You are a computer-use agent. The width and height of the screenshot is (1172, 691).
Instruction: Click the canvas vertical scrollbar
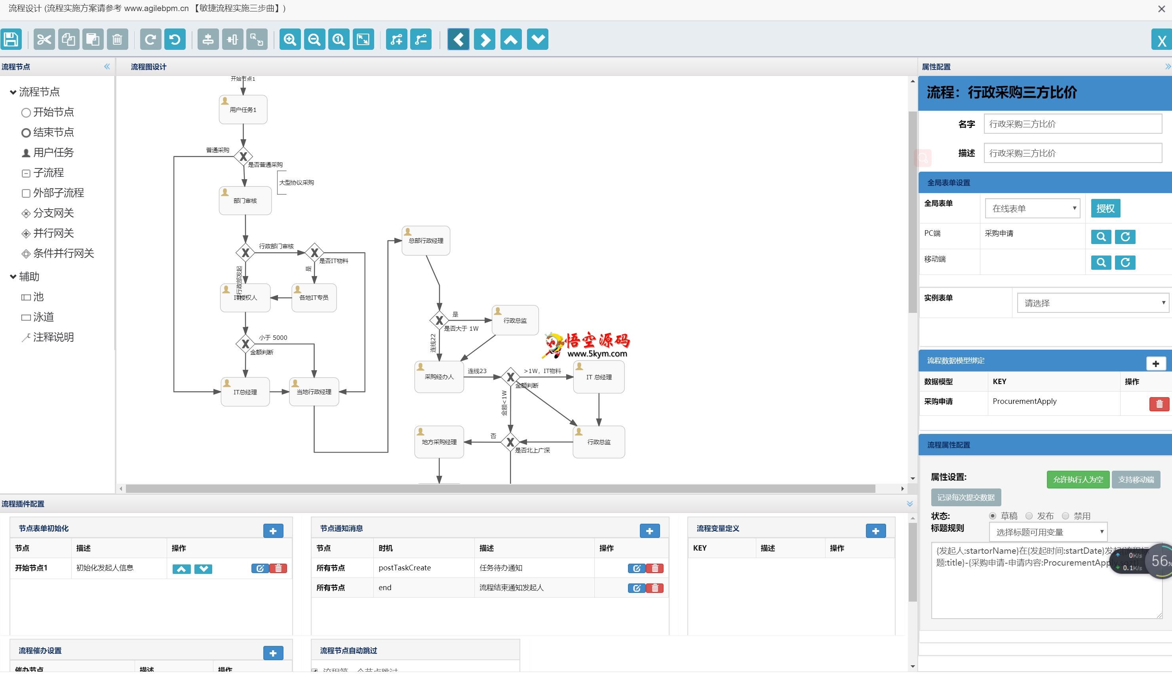click(x=912, y=212)
